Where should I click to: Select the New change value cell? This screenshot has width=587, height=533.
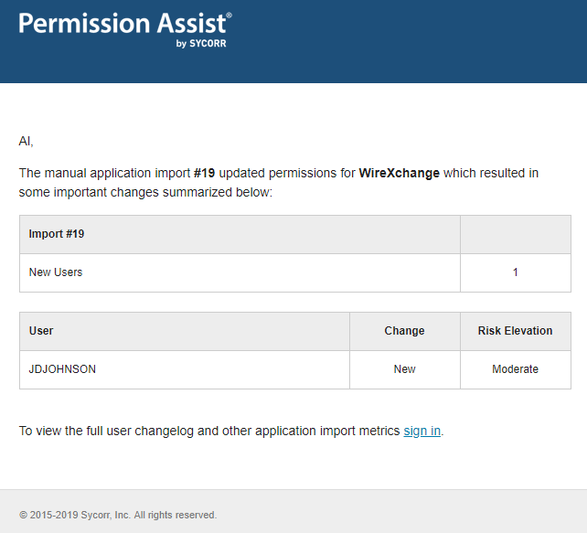(x=405, y=369)
